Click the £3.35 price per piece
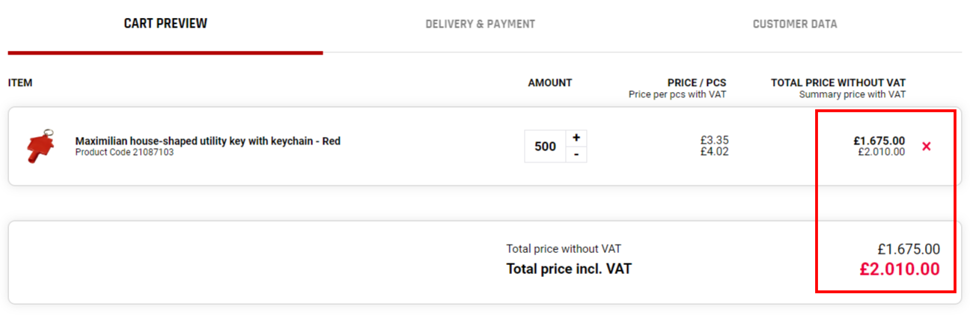The width and height of the screenshot is (970, 315). pyautogui.click(x=715, y=140)
